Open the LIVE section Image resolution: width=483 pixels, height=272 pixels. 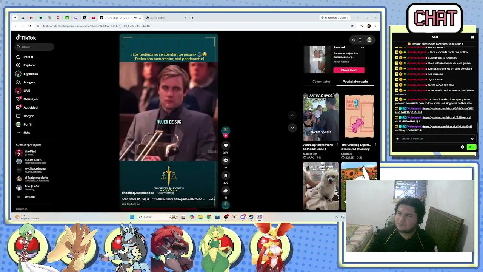[x=23, y=91]
